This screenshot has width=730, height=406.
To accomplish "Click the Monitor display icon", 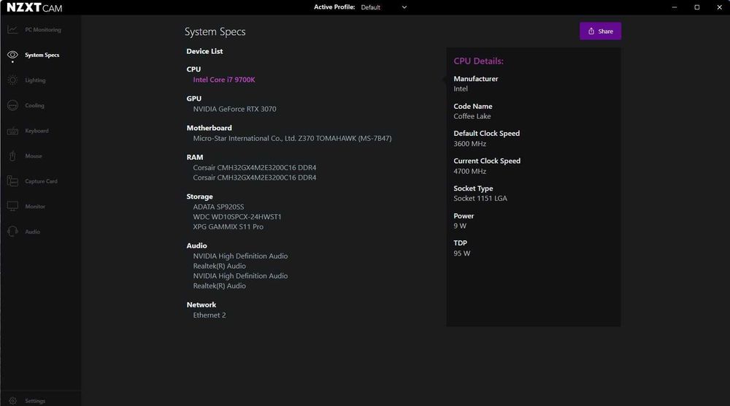I will coord(12,206).
